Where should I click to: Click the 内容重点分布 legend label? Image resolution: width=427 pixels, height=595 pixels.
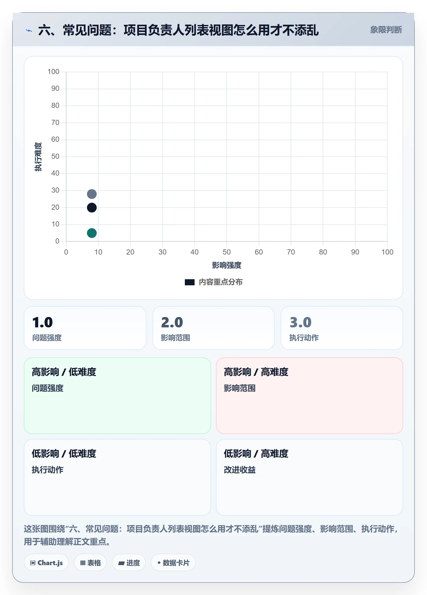point(221,282)
